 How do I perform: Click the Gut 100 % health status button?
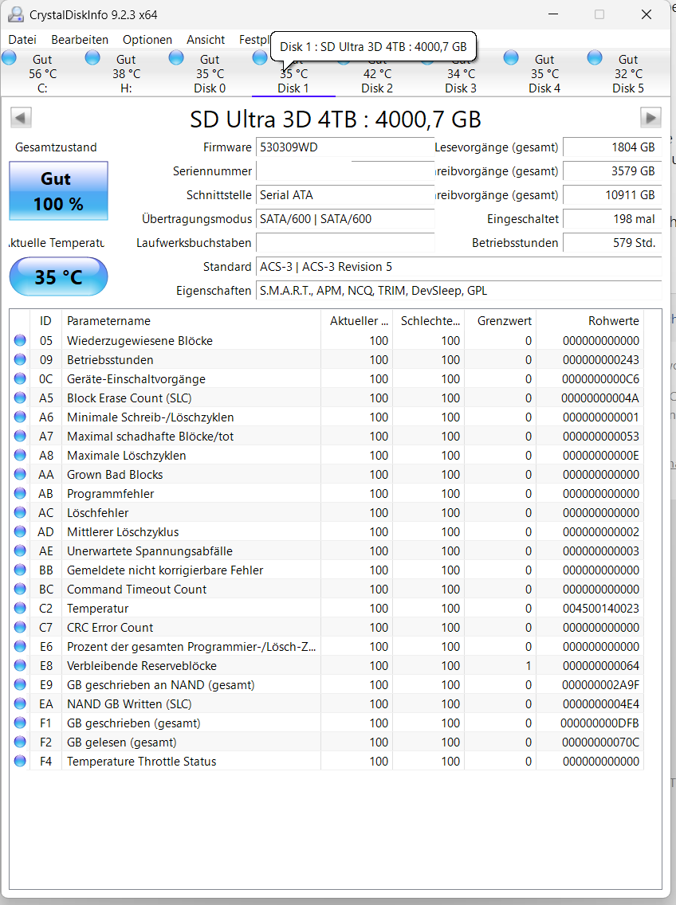[x=58, y=191]
